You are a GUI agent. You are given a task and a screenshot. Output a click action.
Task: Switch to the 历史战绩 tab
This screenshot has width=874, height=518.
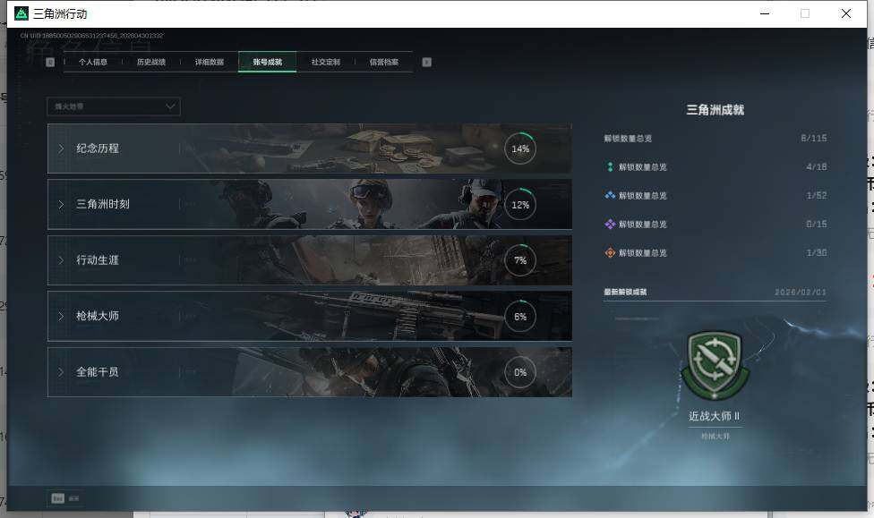[x=151, y=62]
